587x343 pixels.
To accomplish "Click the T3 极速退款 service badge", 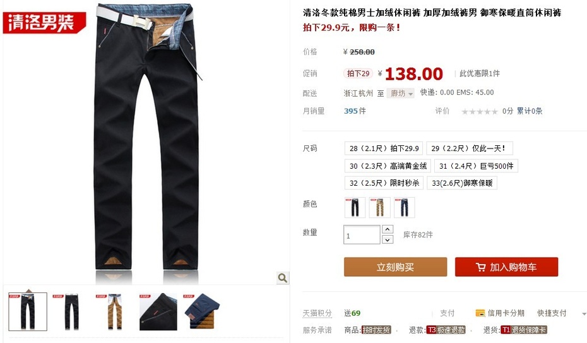I will pos(446,330).
